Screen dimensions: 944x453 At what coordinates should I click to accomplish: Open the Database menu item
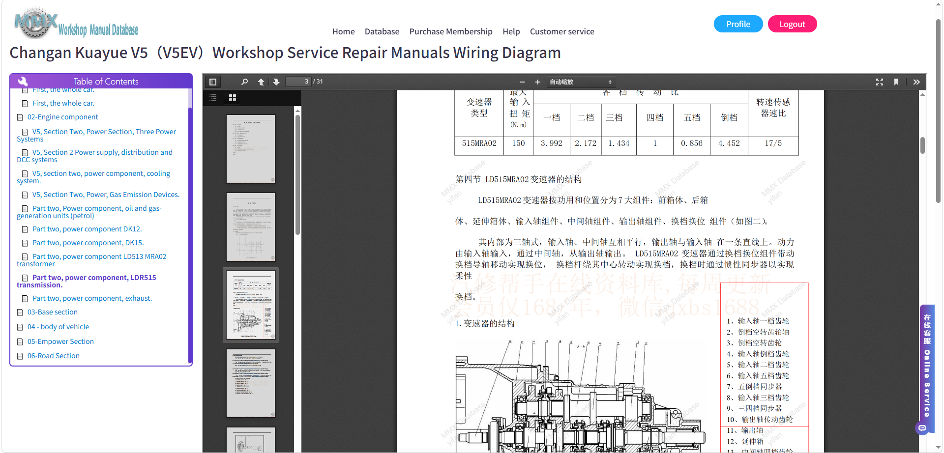[382, 31]
